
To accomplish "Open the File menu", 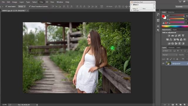I will [x=3, y=2].
